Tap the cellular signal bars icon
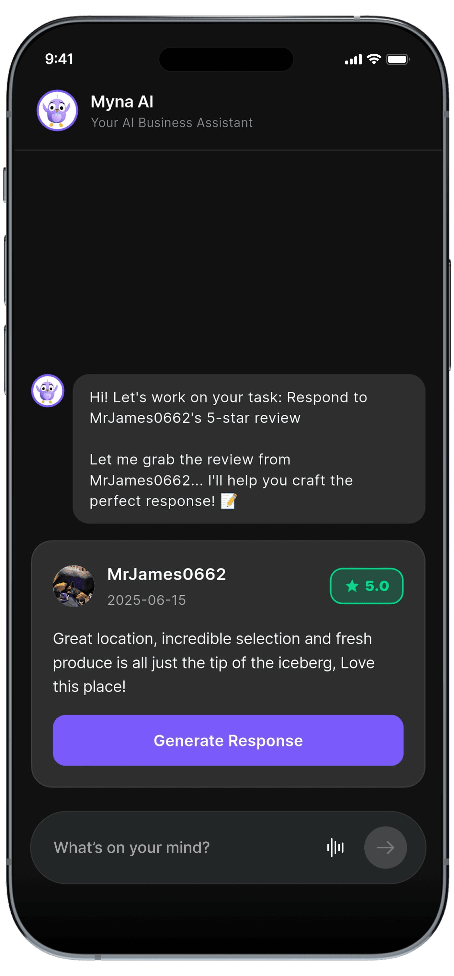The width and height of the screenshot is (454, 976). pyautogui.click(x=353, y=60)
